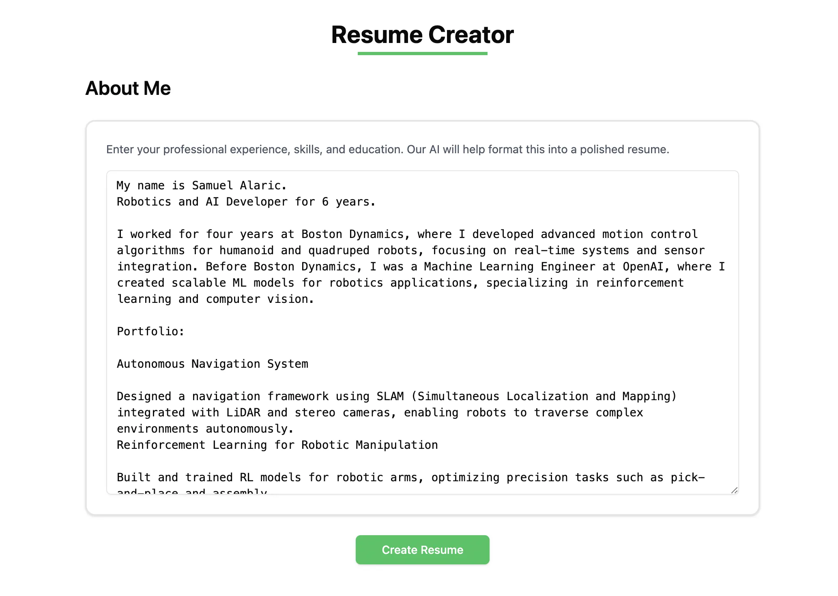Click the Resume Creator page title

coord(422,35)
